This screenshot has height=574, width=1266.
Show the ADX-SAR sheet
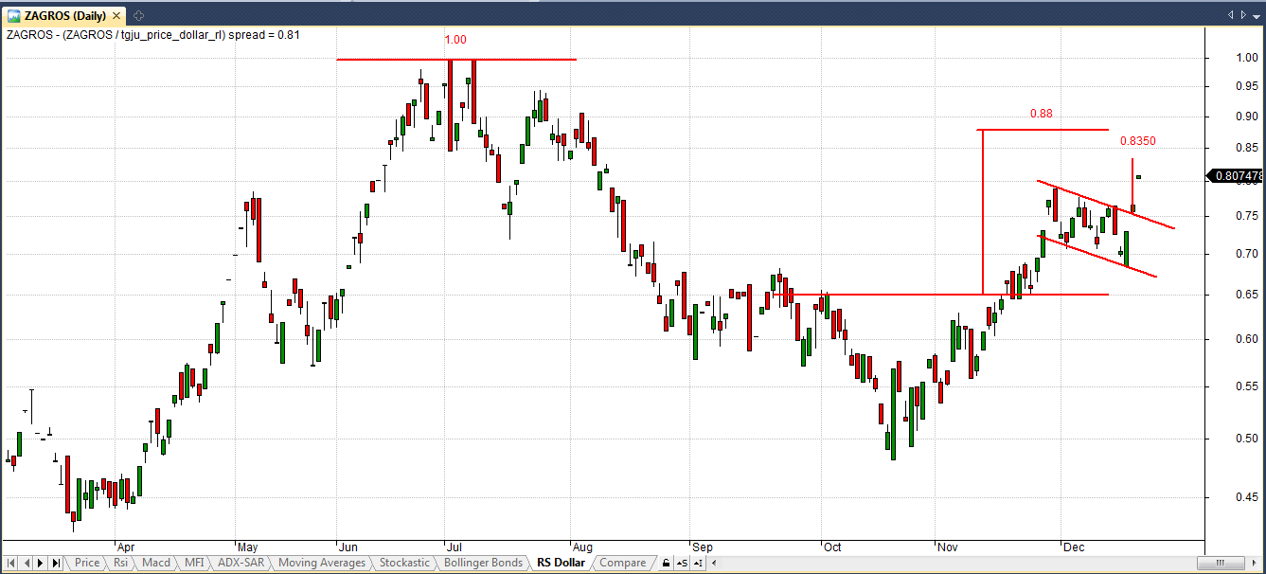(241, 563)
